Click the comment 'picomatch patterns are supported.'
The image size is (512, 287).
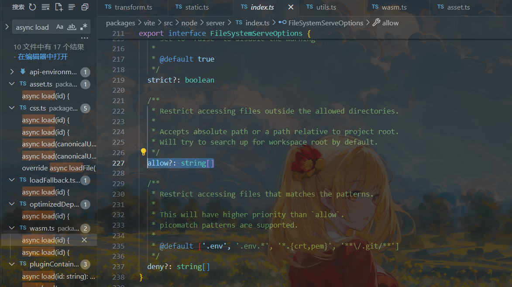point(229,225)
